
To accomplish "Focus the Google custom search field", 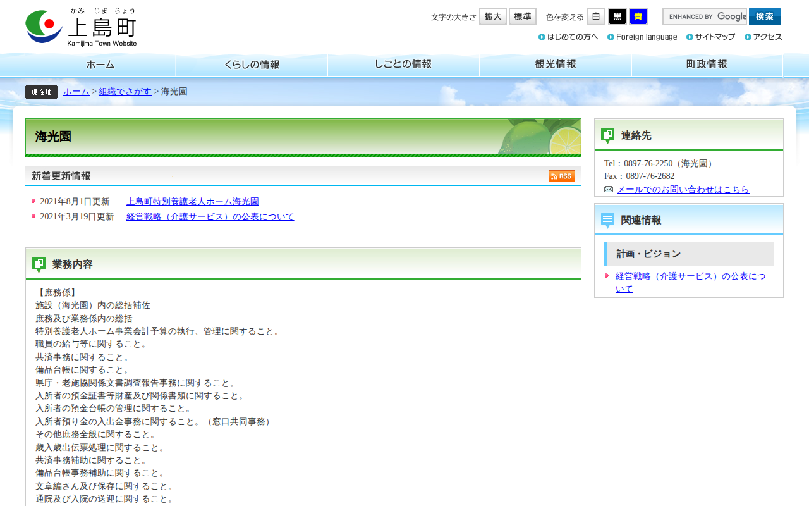I will [x=705, y=16].
